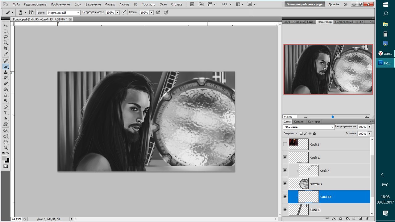Launch Adobe Bridge from the top bar
The width and height of the screenshot is (395, 222).
(x=193, y=4)
